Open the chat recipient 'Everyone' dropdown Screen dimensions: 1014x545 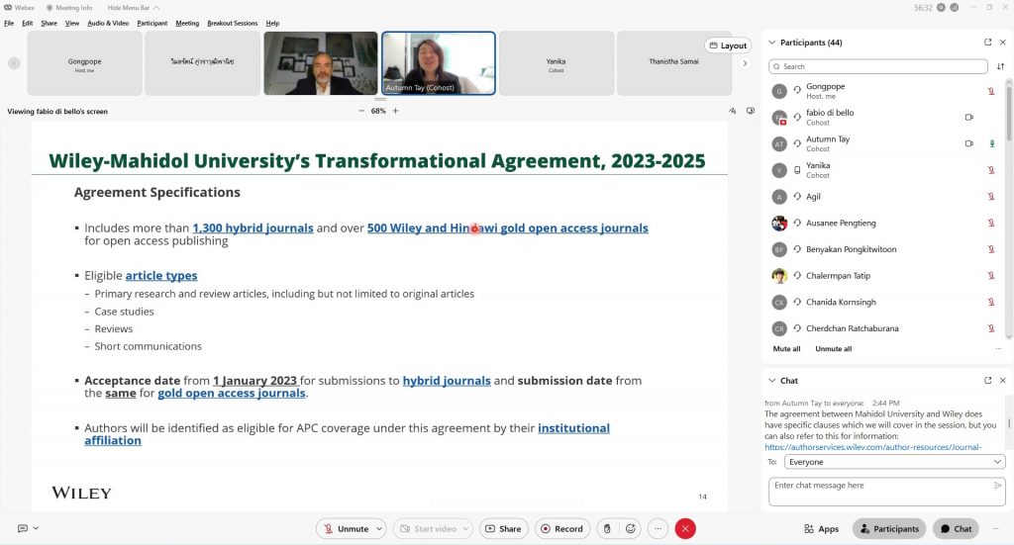[x=894, y=462]
